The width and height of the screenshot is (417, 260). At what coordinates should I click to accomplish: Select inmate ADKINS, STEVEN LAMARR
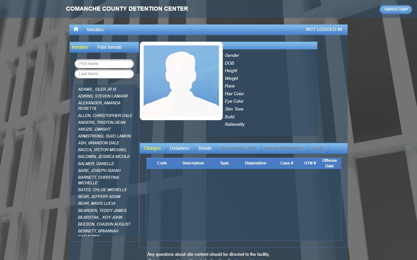click(103, 96)
